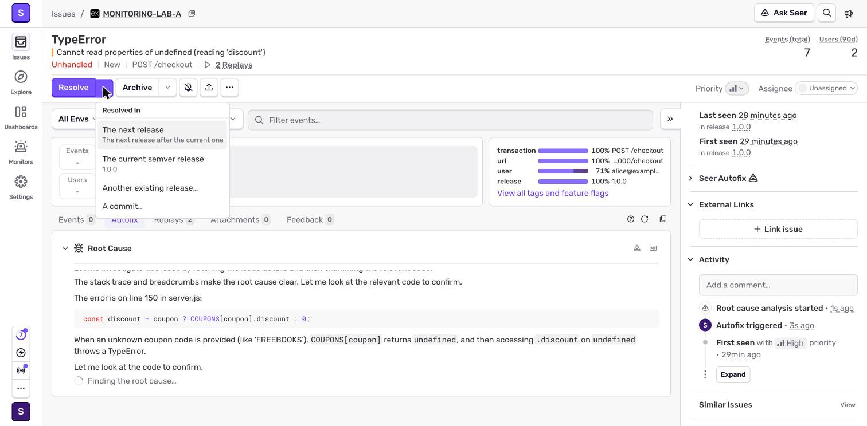Copy issue short ID icon next to MONITORING-LAB-A
The height and width of the screenshot is (426, 867).
192,14
